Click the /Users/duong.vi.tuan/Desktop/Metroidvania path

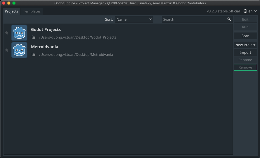pos(76,55)
